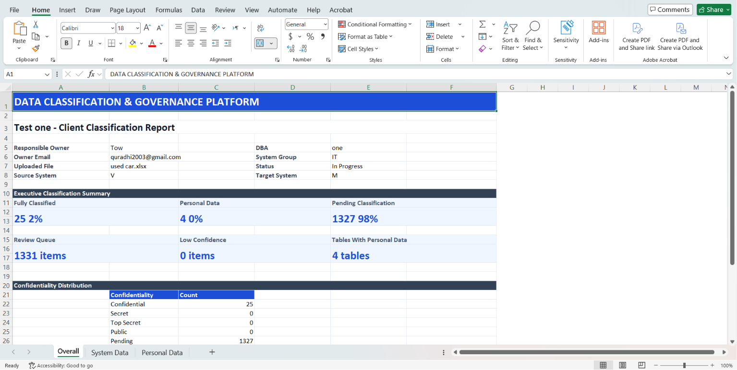Center text horizontally

pos(191,43)
